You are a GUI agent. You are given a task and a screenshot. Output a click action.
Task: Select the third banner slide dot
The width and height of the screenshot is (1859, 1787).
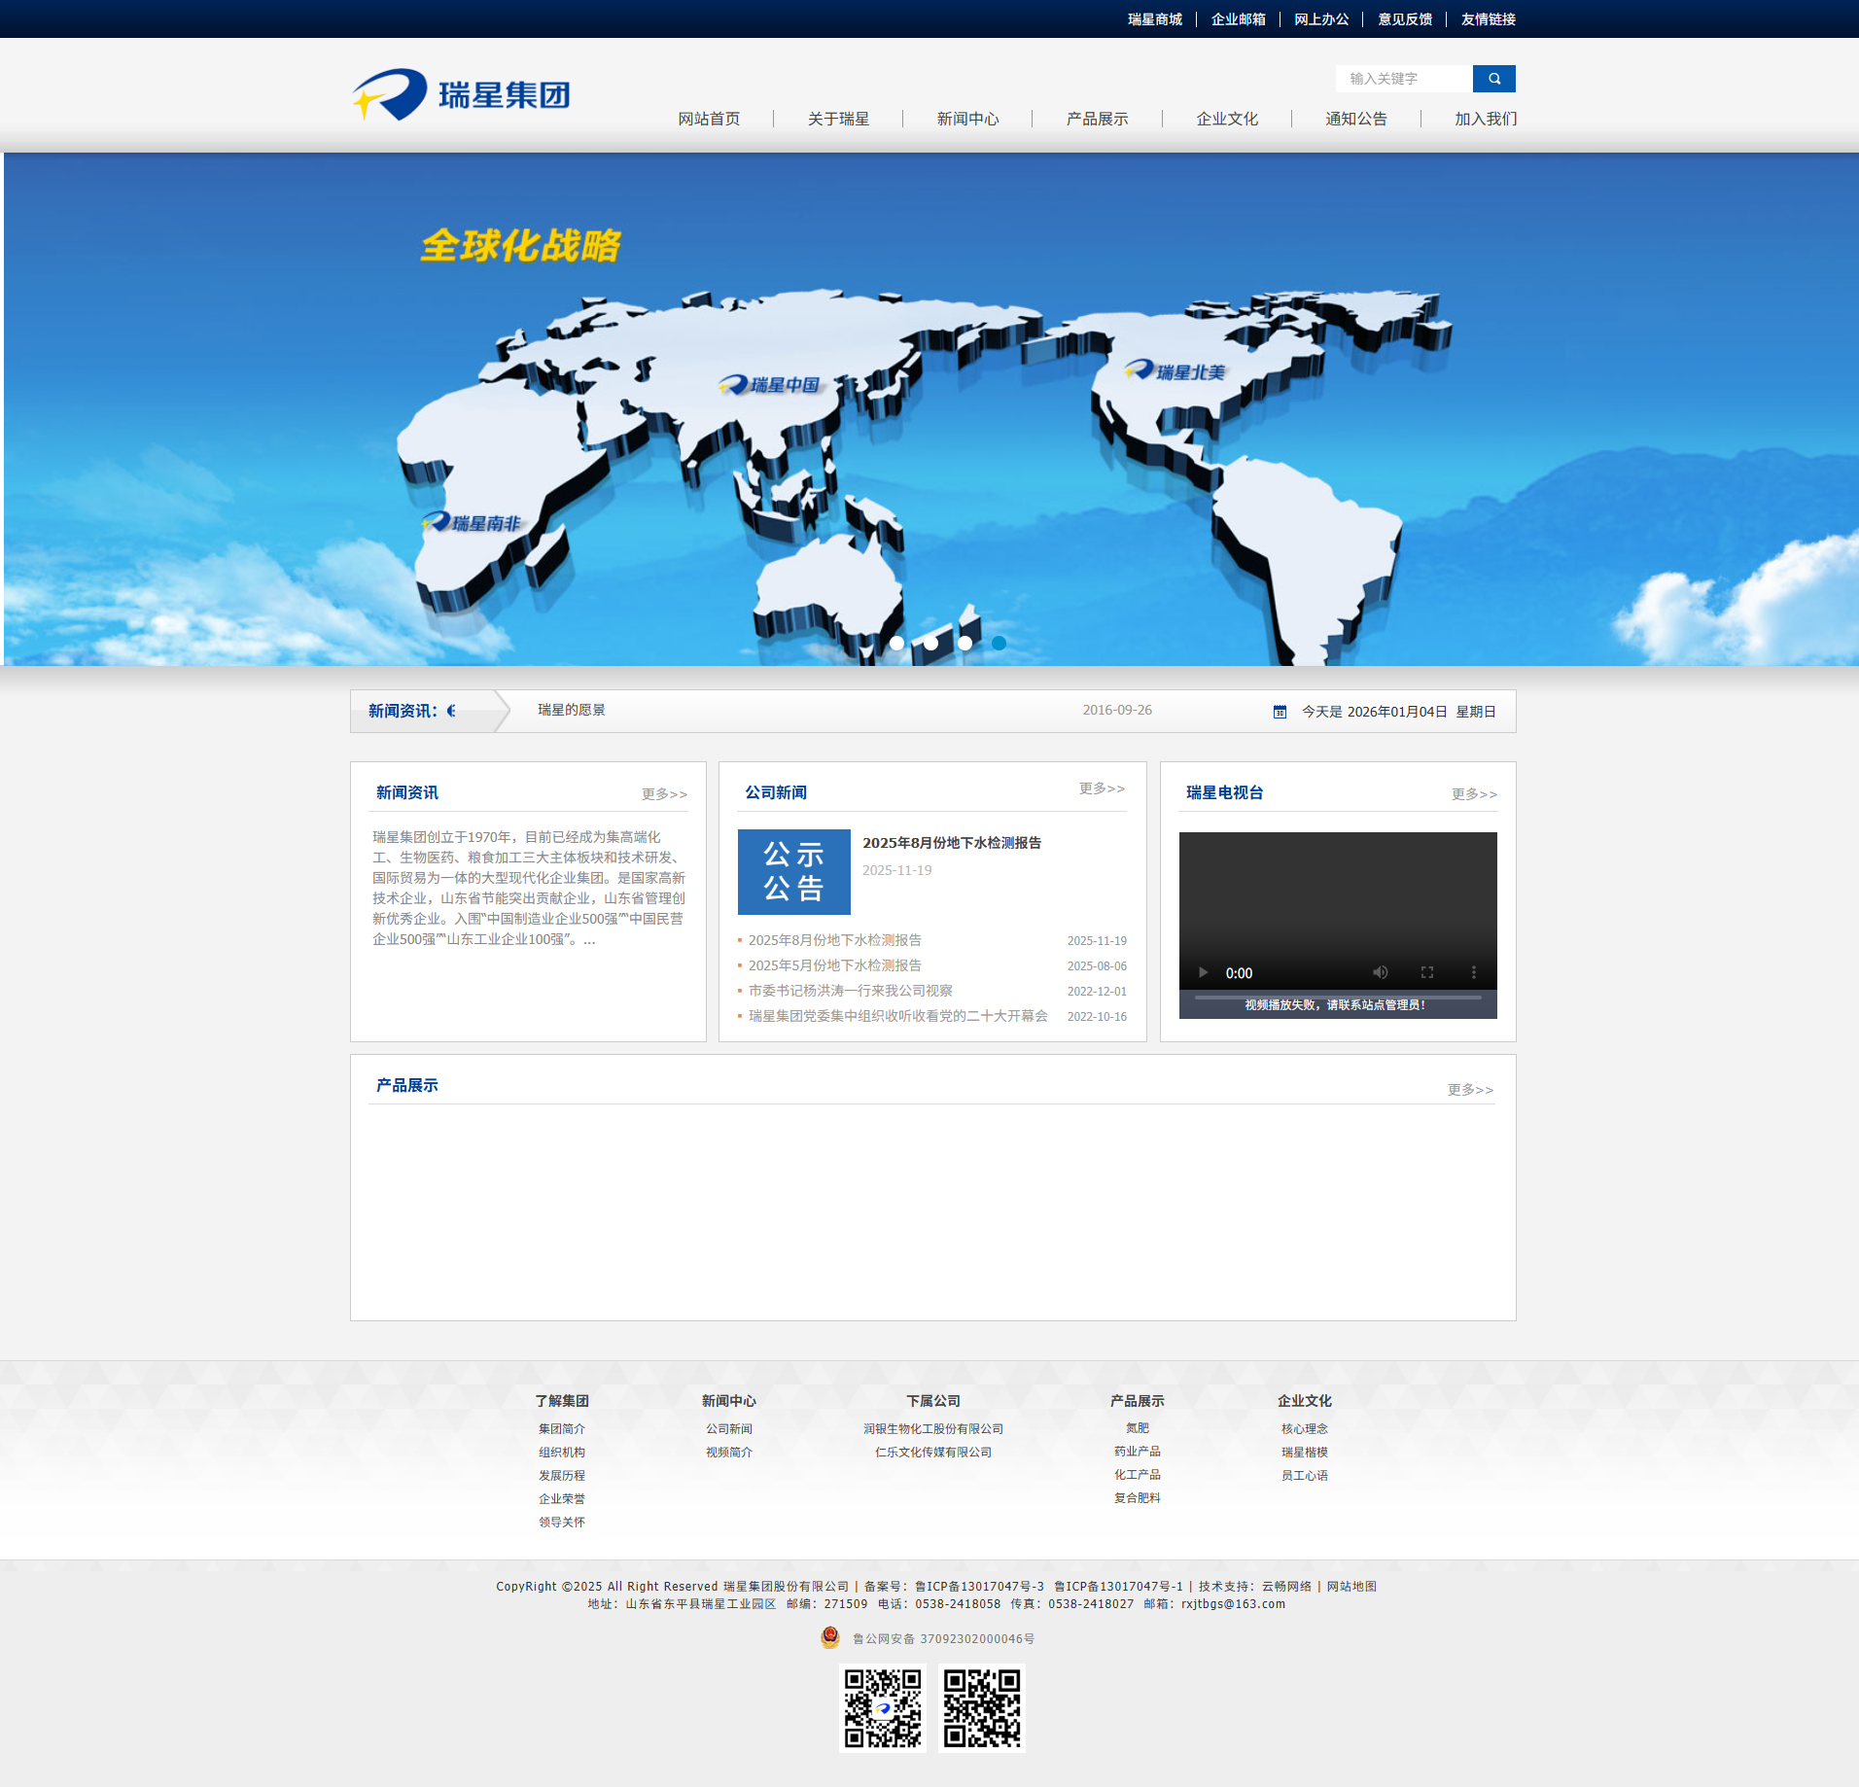click(x=965, y=643)
